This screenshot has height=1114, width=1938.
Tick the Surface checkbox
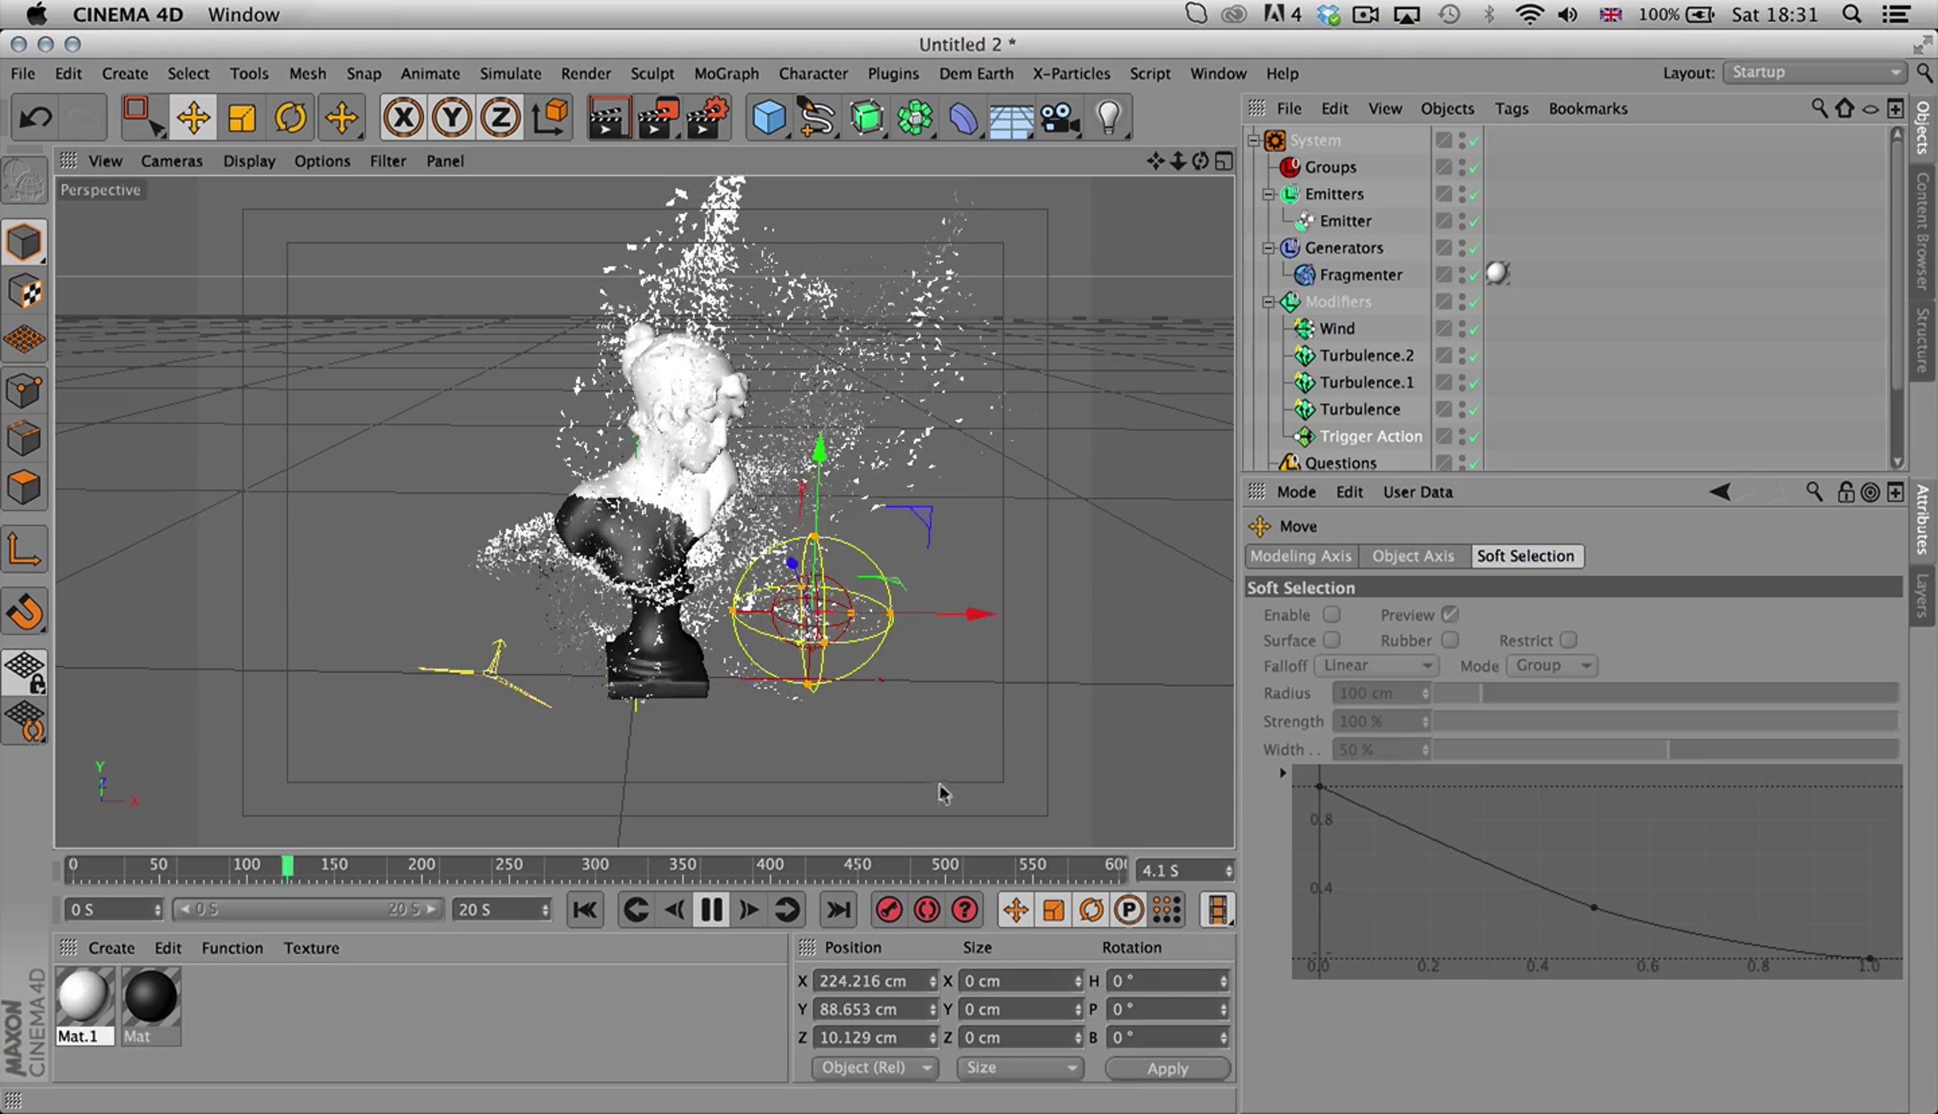click(1332, 639)
